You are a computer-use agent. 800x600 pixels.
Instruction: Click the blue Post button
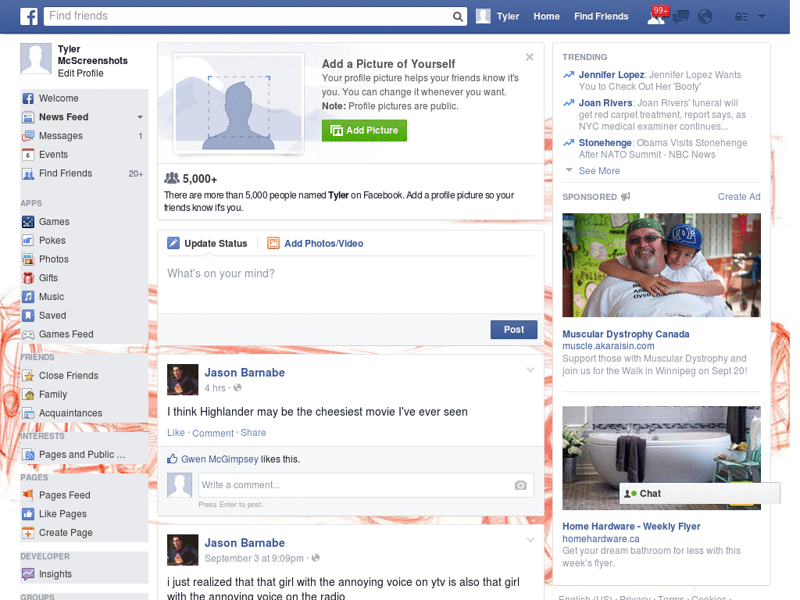(514, 330)
